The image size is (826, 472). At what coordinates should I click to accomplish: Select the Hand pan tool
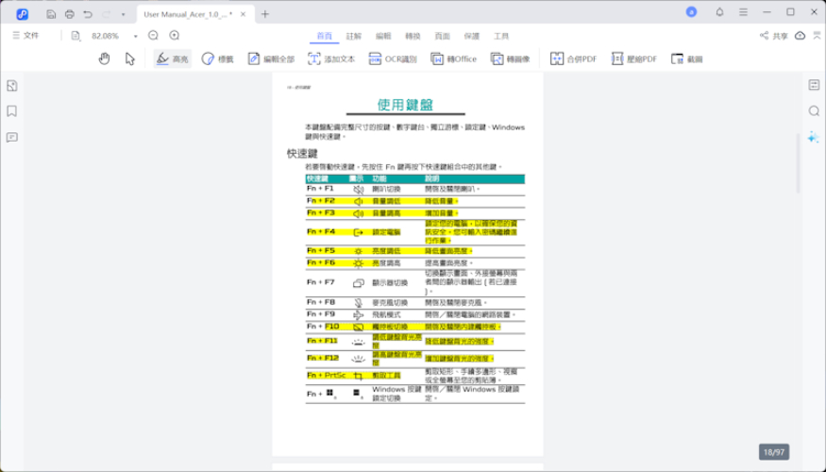[104, 59]
